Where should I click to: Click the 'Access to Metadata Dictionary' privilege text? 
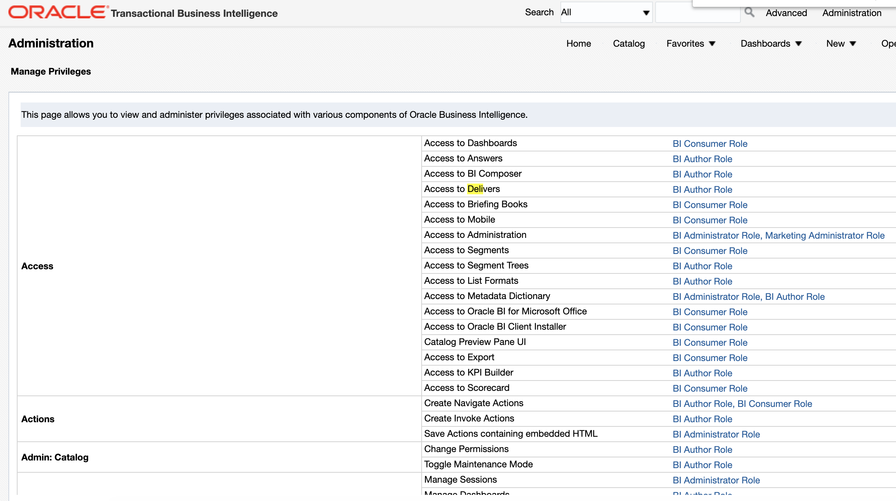(487, 296)
